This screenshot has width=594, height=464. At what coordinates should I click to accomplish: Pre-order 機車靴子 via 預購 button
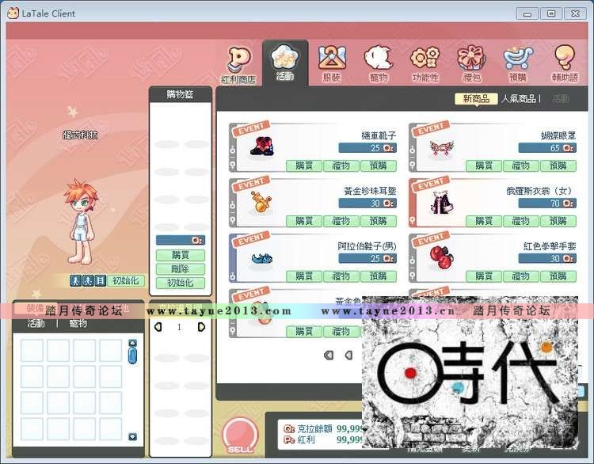click(x=378, y=165)
